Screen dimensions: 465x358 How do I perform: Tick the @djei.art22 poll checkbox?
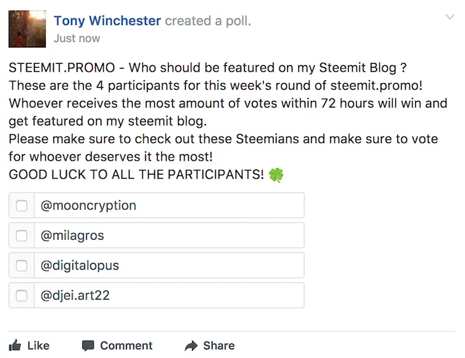[x=22, y=296]
